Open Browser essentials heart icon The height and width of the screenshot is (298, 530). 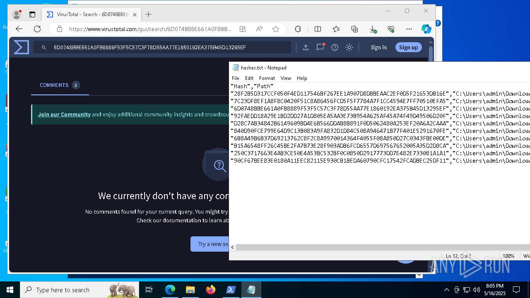[391, 29]
